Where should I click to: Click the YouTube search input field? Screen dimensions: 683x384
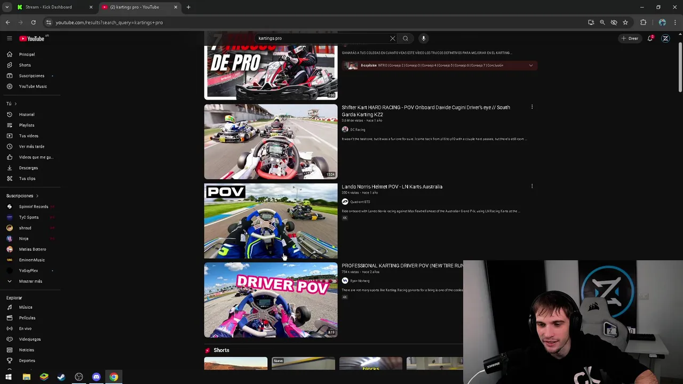tap(323, 38)
